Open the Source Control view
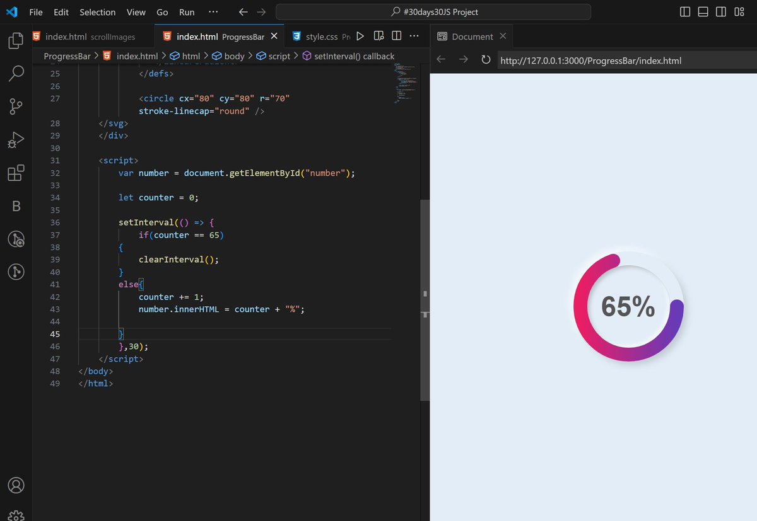The height and width of the screenshot is (521, 757). tap(16, 106)
